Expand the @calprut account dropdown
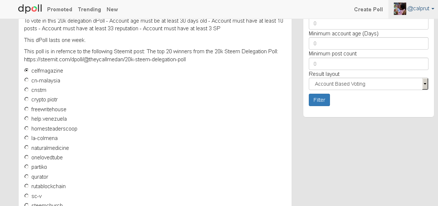The image size is (438, 206). click(421, 9)
